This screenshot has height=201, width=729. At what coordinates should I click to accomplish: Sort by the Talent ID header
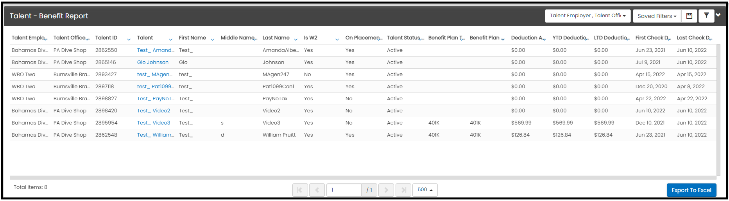(x=106, y=38)
